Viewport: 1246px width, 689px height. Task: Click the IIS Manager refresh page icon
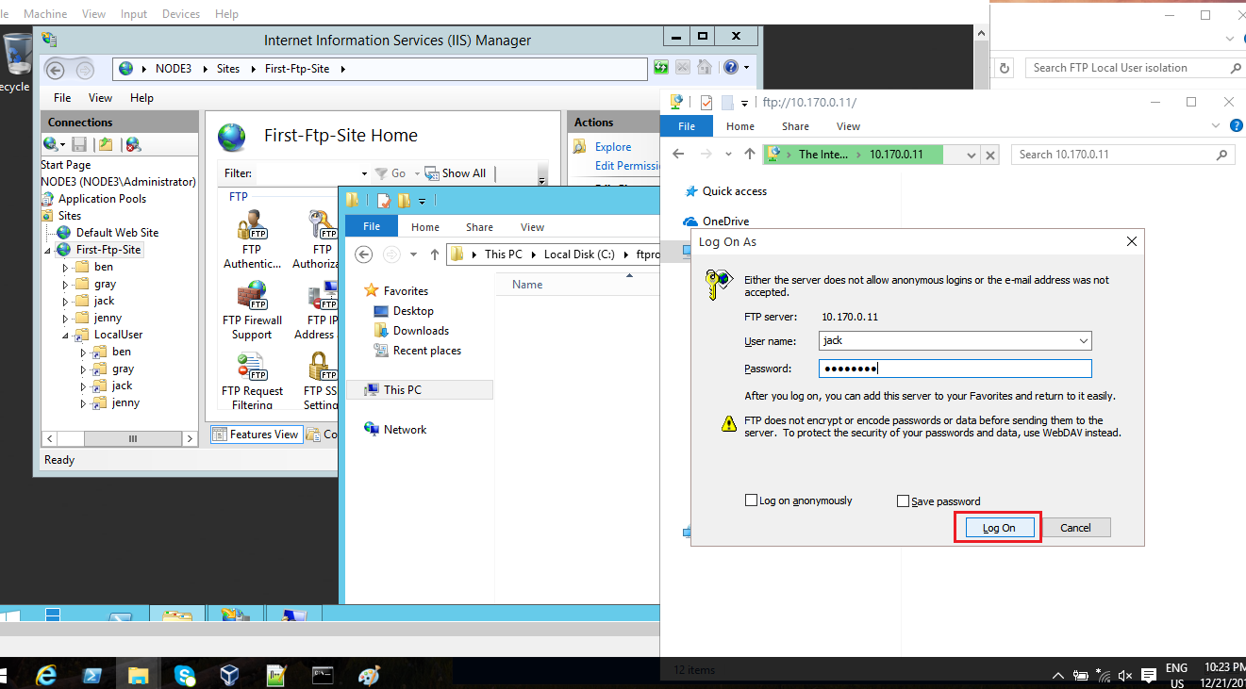[661, 68]
